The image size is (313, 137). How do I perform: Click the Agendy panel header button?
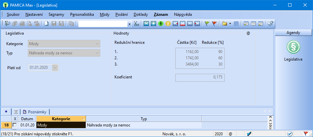tap(293, 33)
